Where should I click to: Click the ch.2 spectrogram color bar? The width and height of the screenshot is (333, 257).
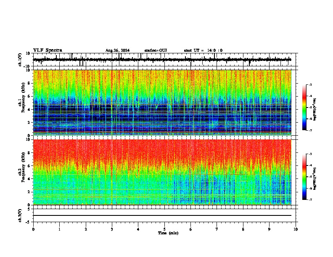[x=304, y=177]
